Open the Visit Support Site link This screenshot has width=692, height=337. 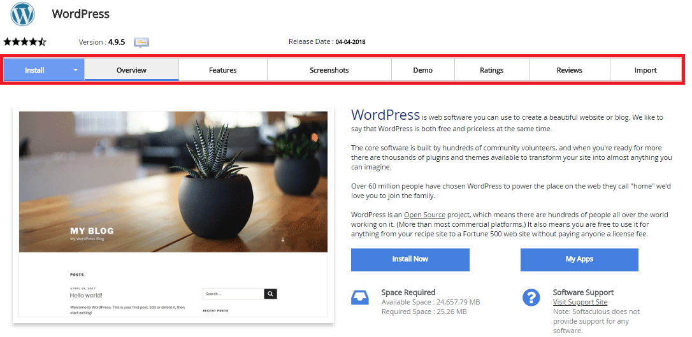580,302
